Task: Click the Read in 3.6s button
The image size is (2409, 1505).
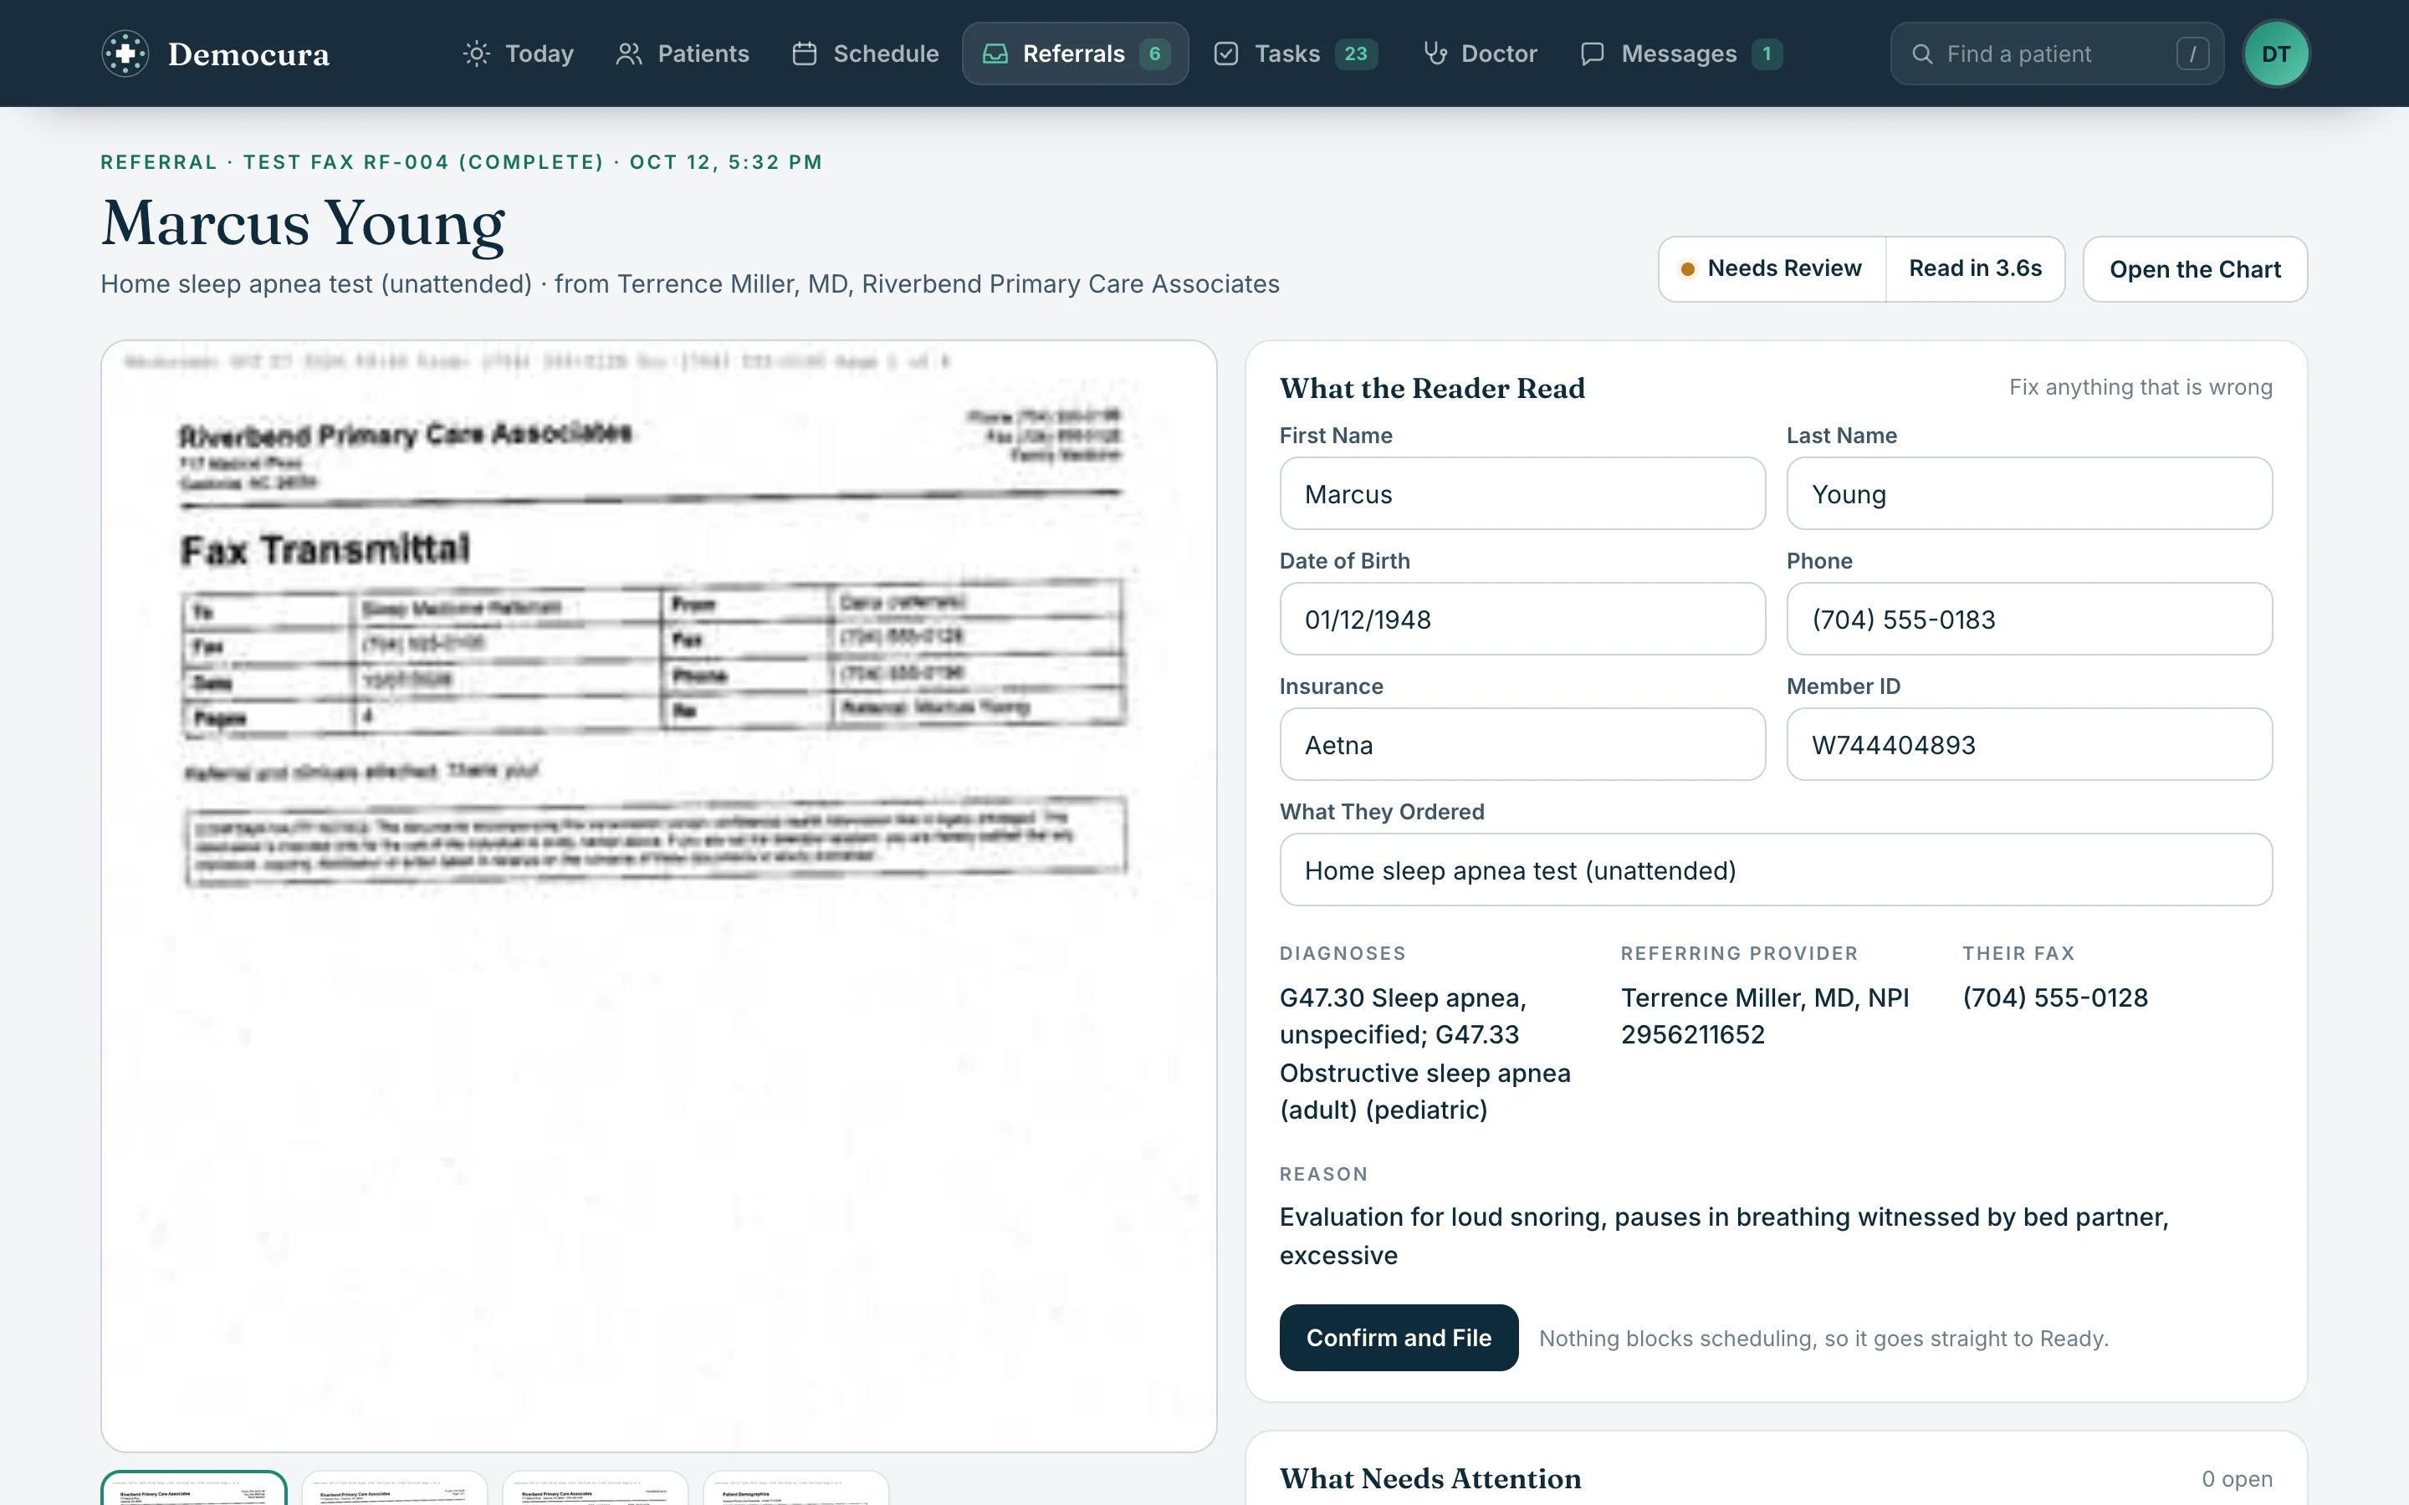Action: pyautogui.click(x=1975, y=268)
